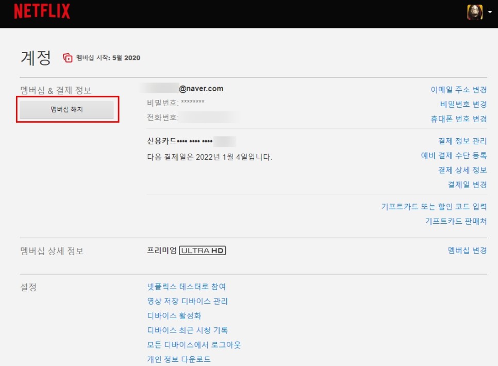Click the 멤버십 & 결제 정보 section label
Image resolution: width=498 pixels, height=366 pixels.
[56, 90]
